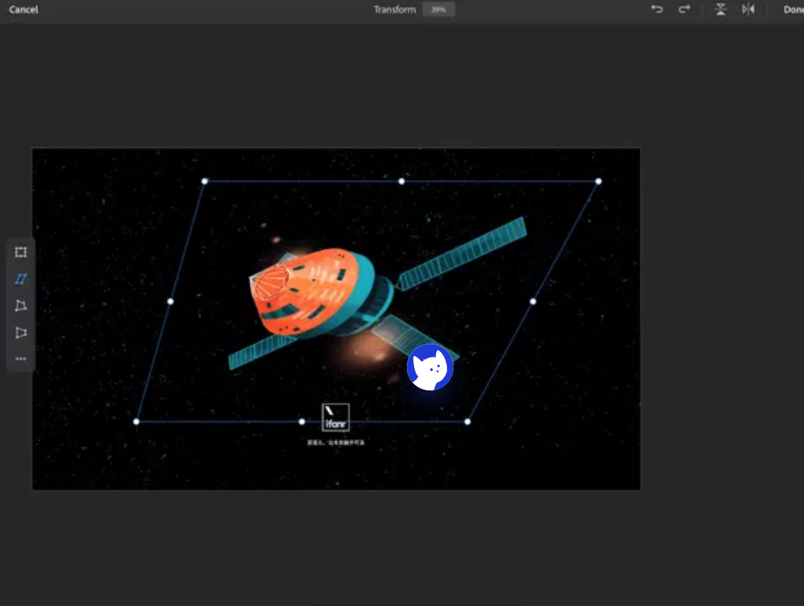Image resolution: width=804 pixels, height=606 pixels.
Task: Select the Perspective transform mode
Action: [21, 333]
